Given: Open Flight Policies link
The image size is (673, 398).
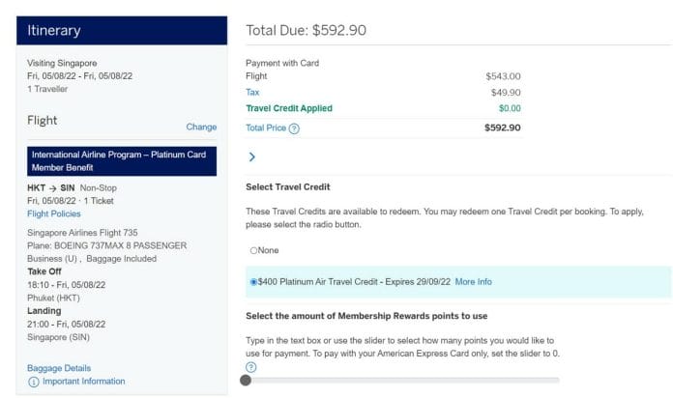Looking at the screenshot, I should (53, 213).
